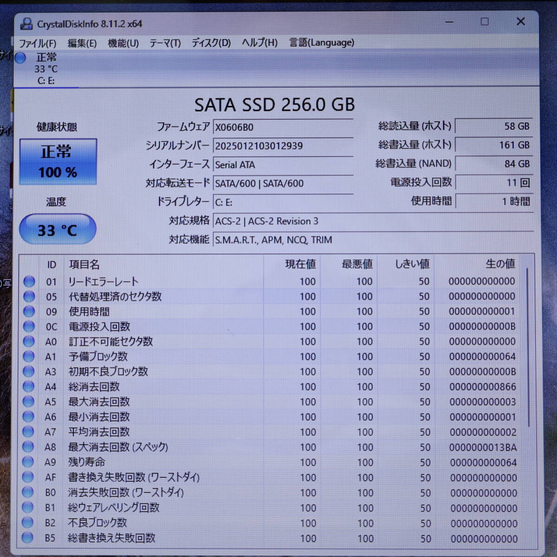Click the host reads value 58 GB

(494, 126)
